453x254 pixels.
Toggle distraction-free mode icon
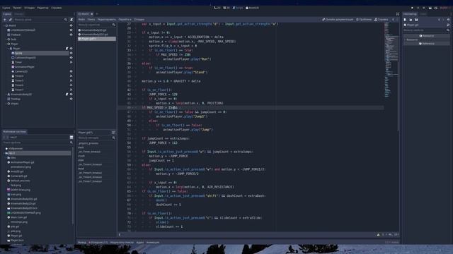pos(398,14)
